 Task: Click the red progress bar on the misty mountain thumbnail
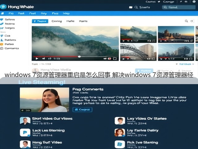click(127, 39)
